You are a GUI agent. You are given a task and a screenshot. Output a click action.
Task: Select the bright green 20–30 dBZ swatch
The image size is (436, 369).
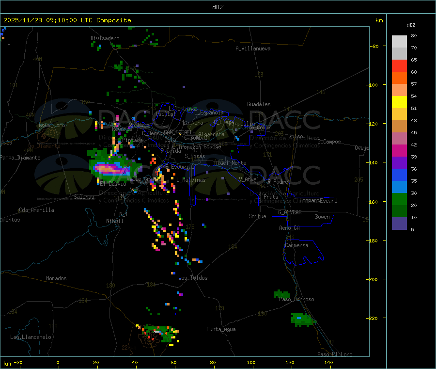click(x=399, y=199)
